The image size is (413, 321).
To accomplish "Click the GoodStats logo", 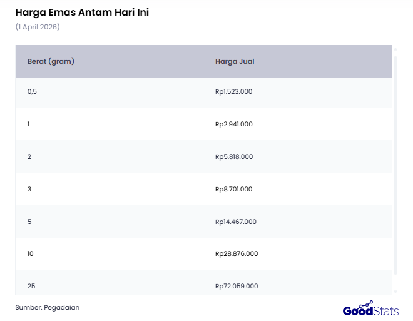I will (x=370, y=308).
